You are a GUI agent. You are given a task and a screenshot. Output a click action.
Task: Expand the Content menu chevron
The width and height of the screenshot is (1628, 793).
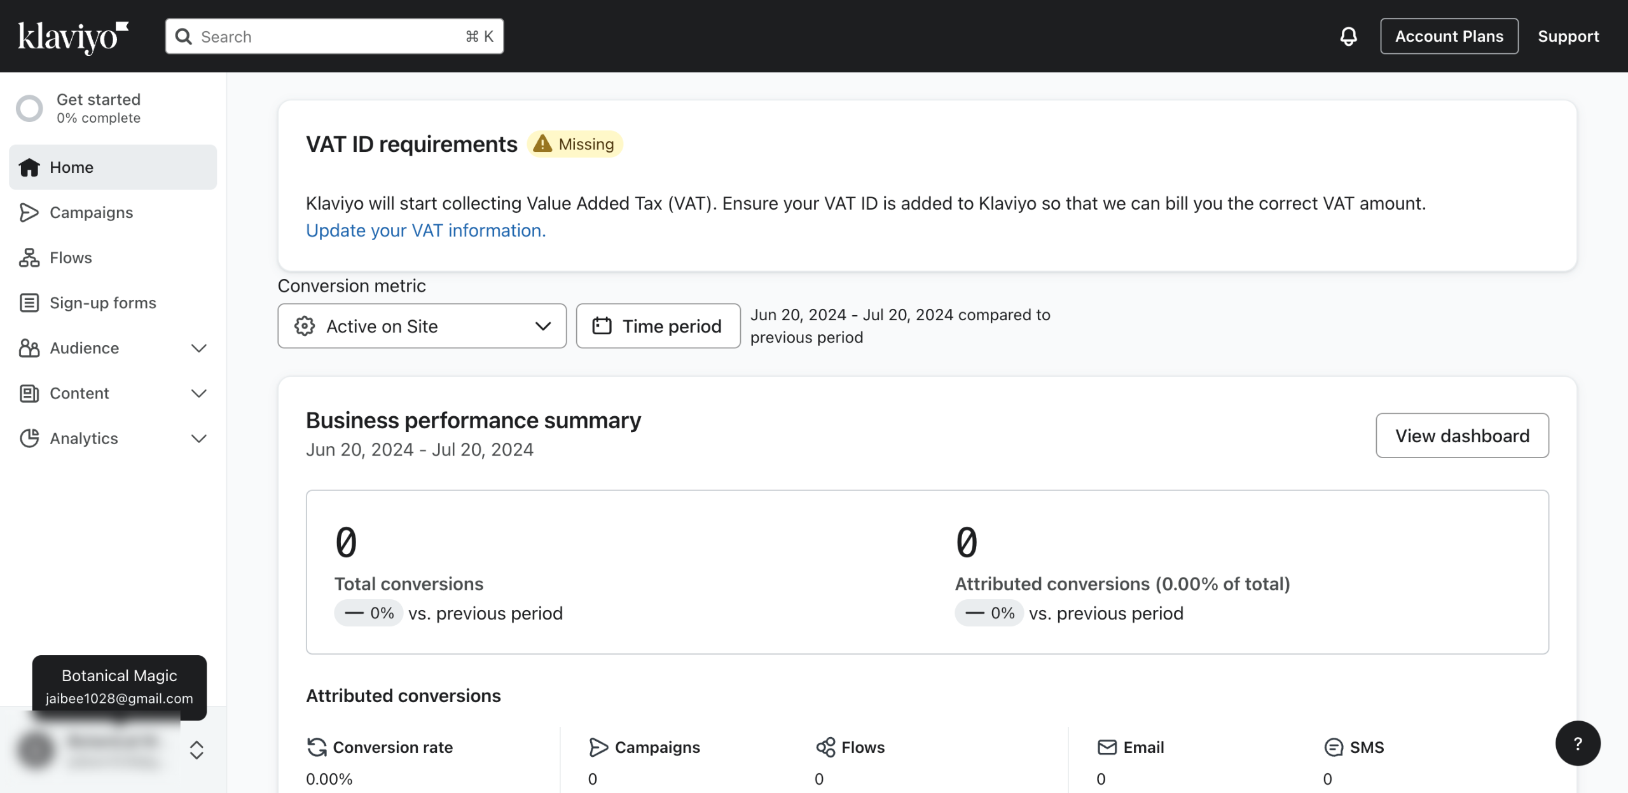198,393
